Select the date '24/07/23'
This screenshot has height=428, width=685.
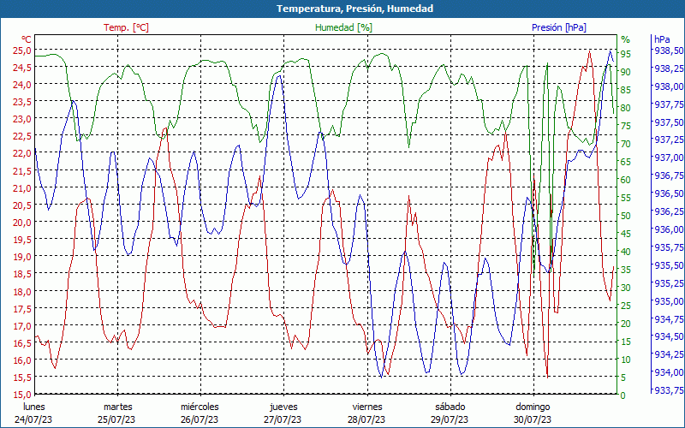tap(33, 419)
